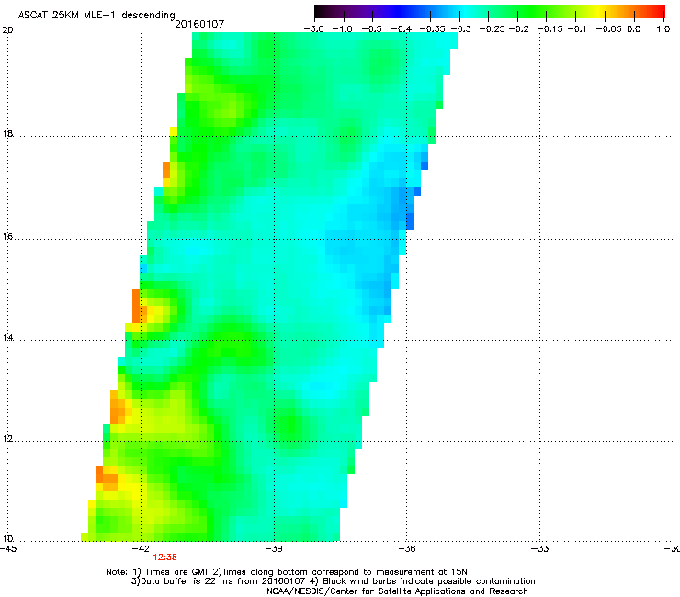Image resolution: width=680 pixels, height=597 pixels.
Task: Click the colorbar label -0.1
Action: click(x=577, y=29)
